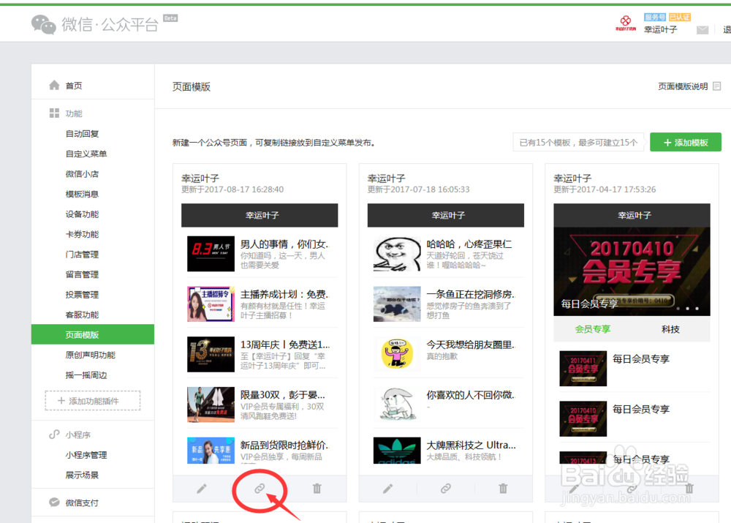Click the link icon under the second template
Image resolution: width=731 pixels, height=523 pixels.
445,489
